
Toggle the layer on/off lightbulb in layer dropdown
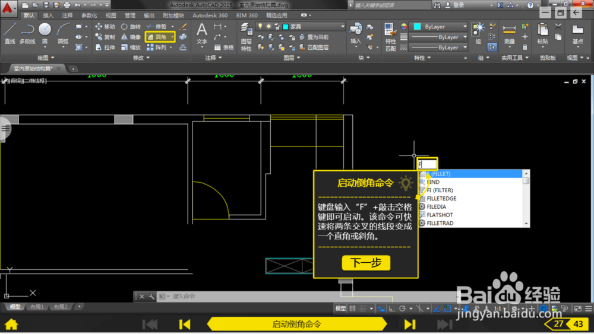tap(260, 27)
